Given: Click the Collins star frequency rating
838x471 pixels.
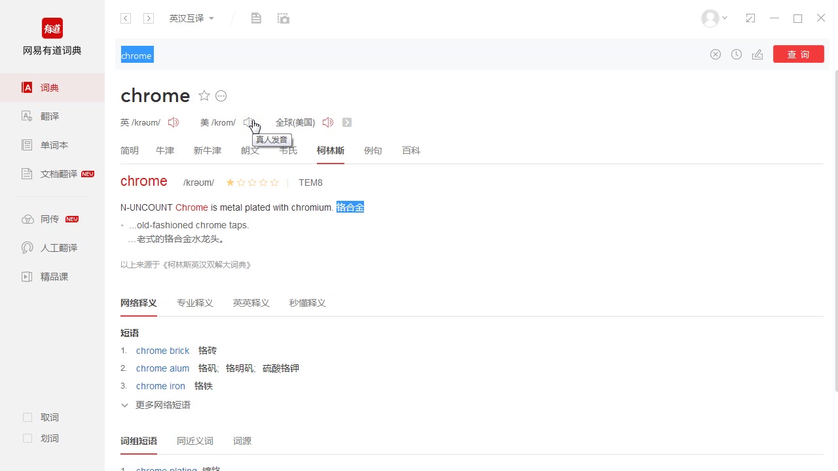Looking at the screenshot, I should 252,183.
